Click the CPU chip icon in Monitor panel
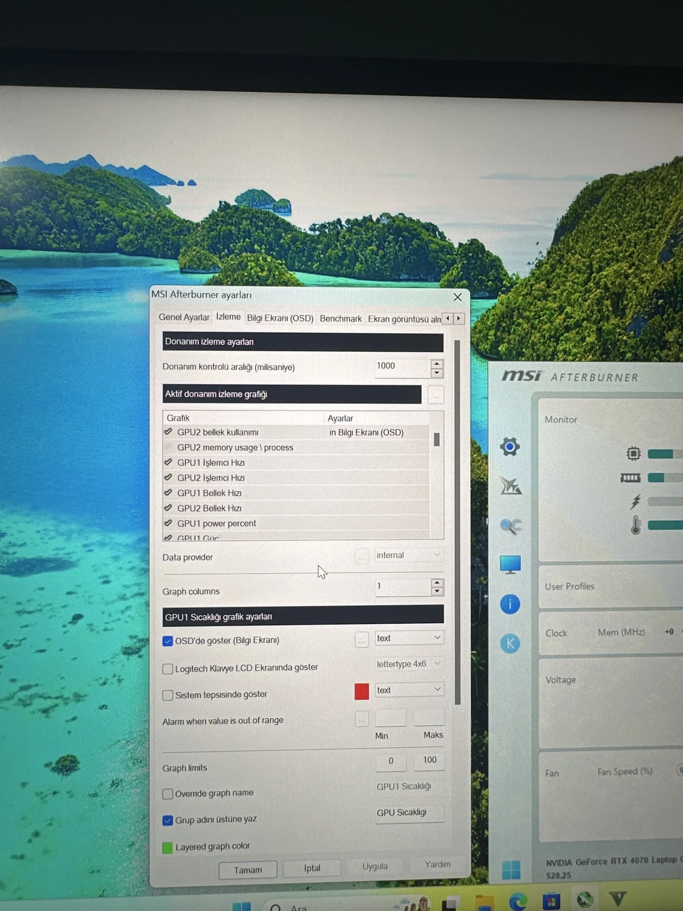This screenshot has width=683, height=911. pyautogui.click(x=633, y=453)
